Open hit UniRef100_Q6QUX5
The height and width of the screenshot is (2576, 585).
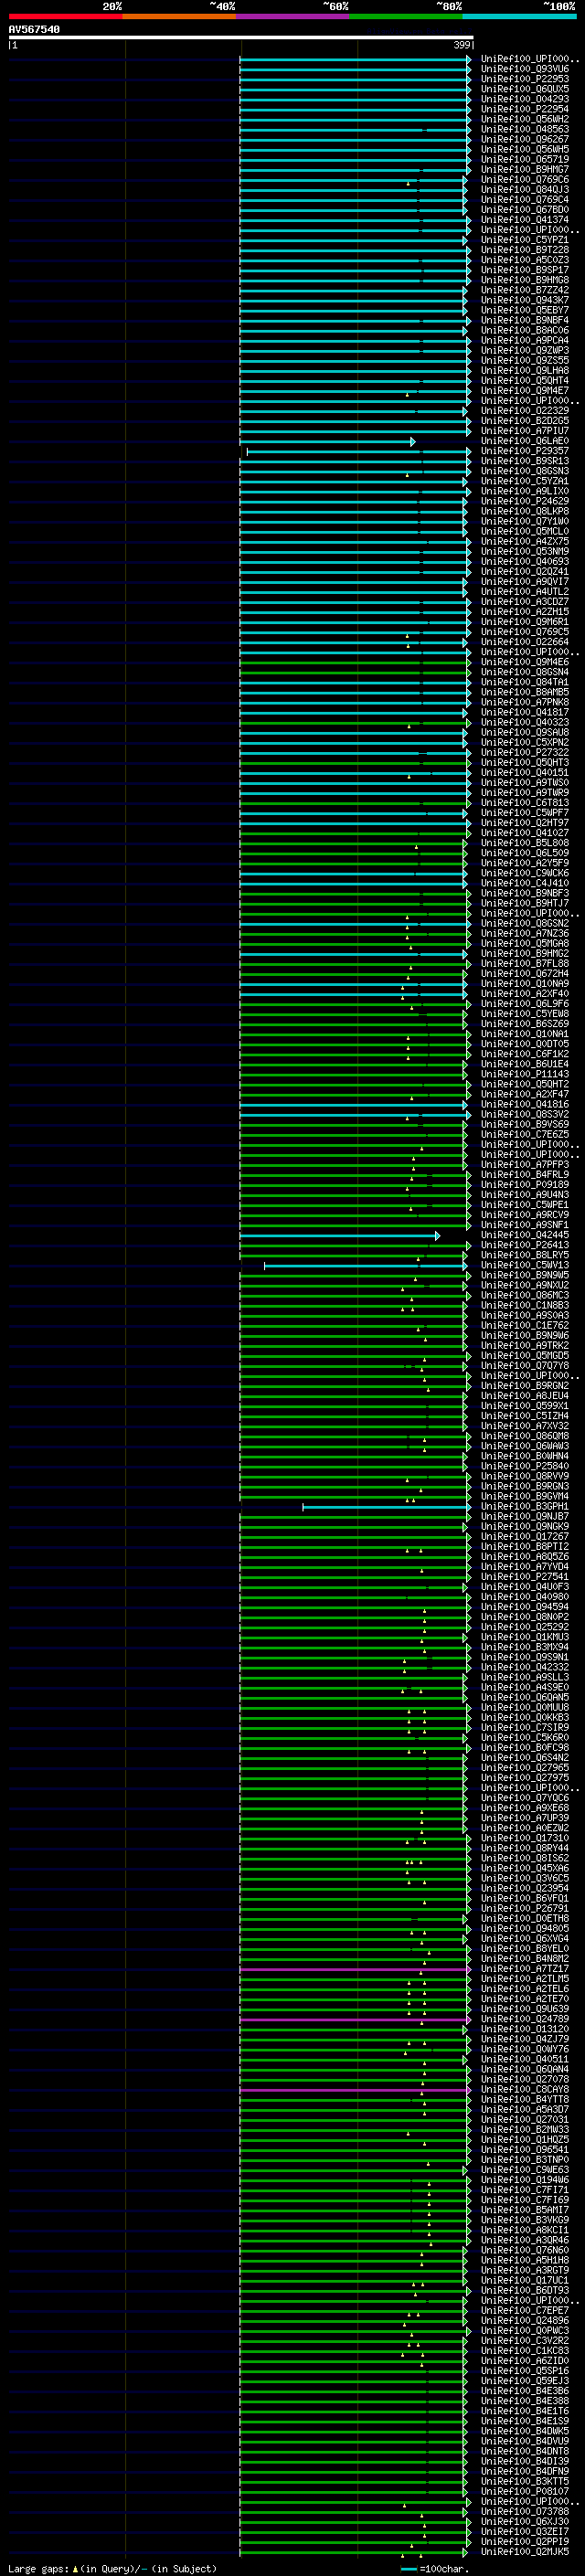[524, 89]
